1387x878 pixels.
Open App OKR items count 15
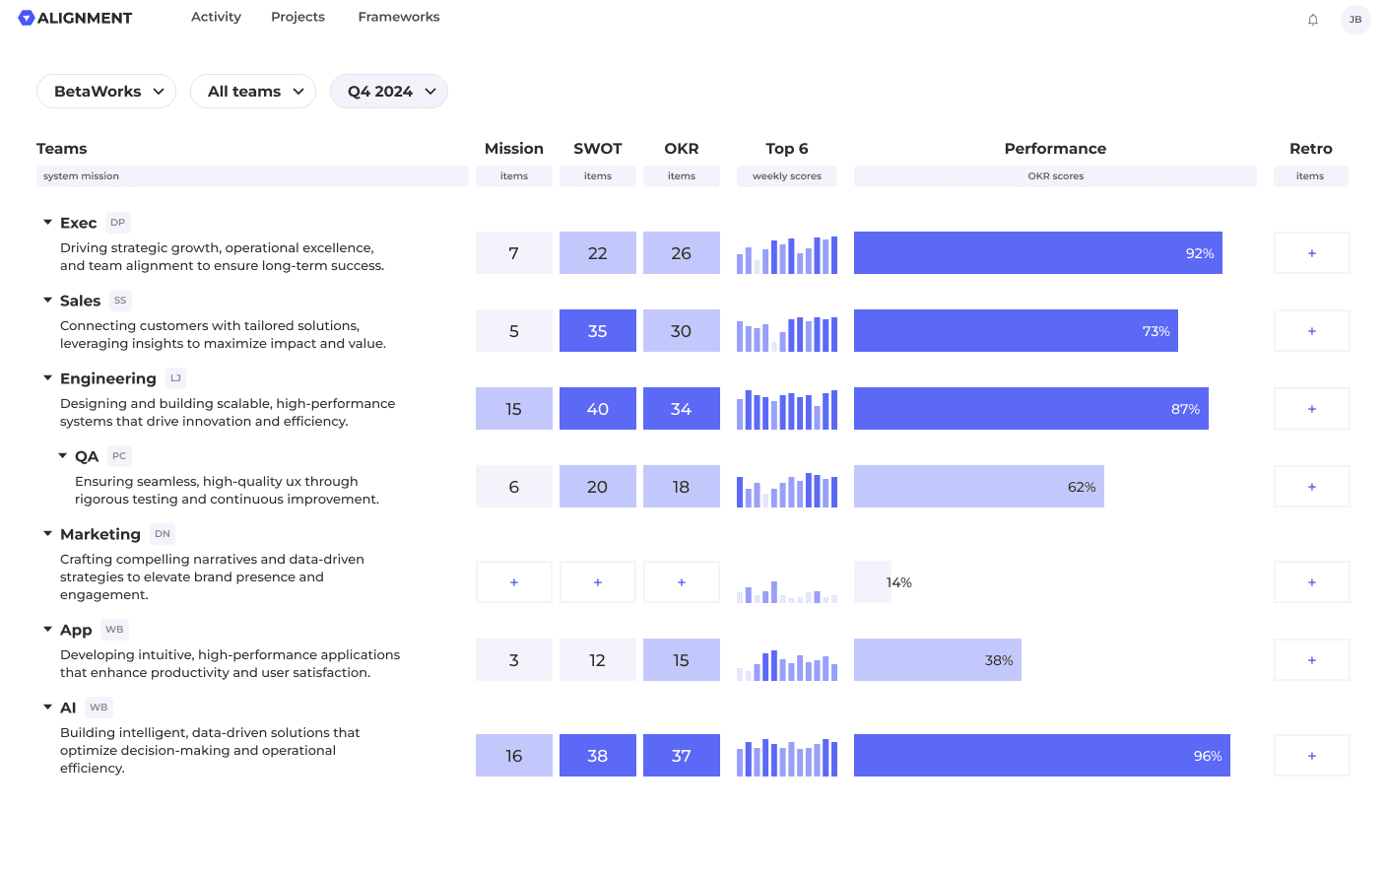coord(682,660)
